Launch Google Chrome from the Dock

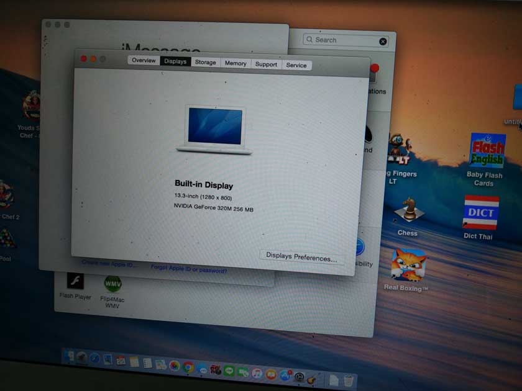(x=188, y=367)
